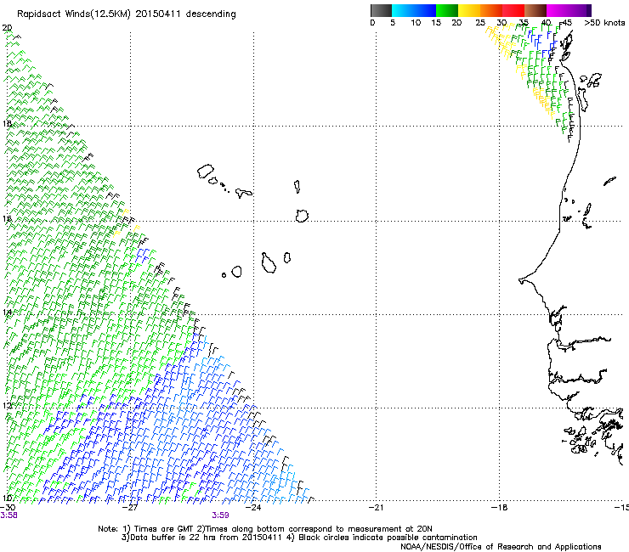This screenshot has height=552, width=629.
Task: Click the '25' legend tick label
Action: coord(480,23)
